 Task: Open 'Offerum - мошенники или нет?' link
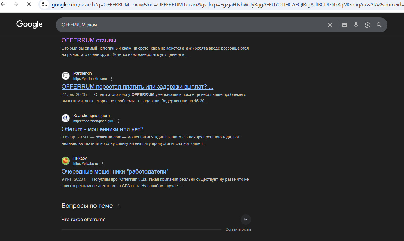click(x=102, y=129)
